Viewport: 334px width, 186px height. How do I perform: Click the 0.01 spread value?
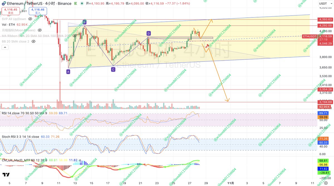click(24, 11)
